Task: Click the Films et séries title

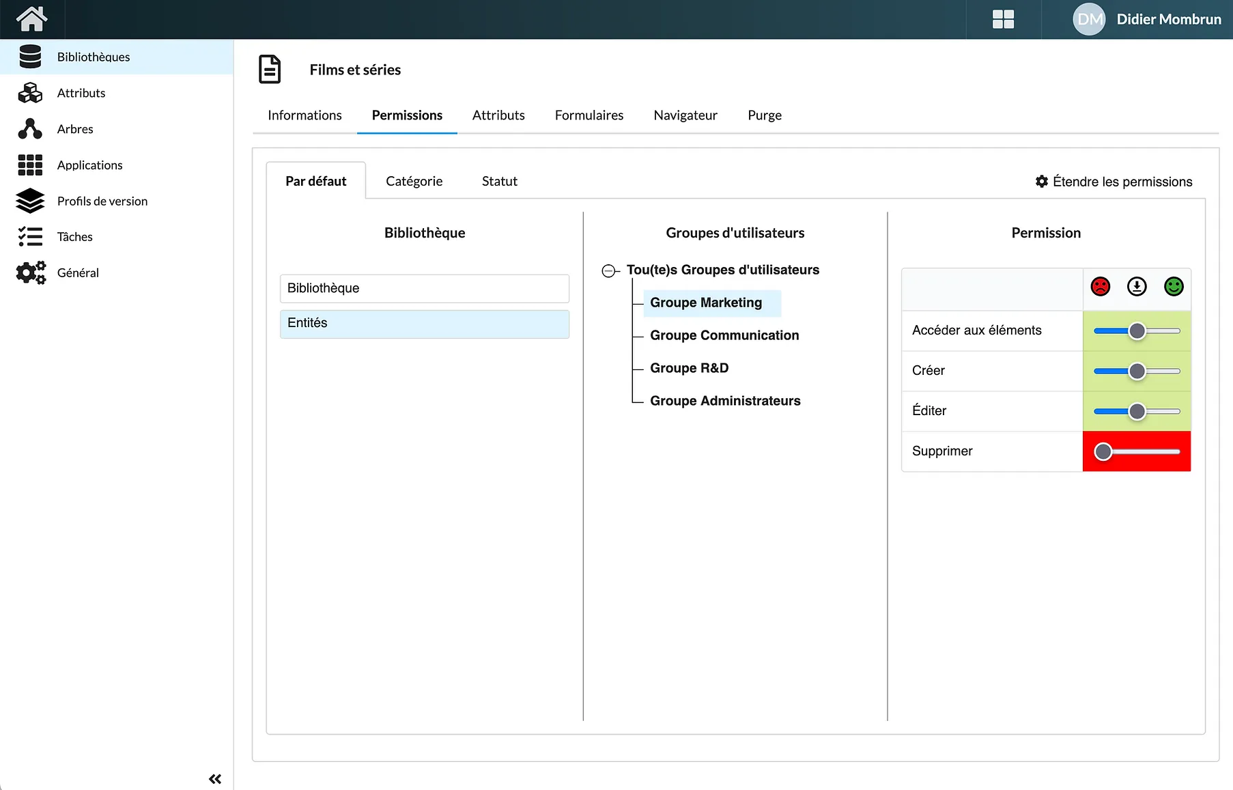Action: click(x=355, y=70)
